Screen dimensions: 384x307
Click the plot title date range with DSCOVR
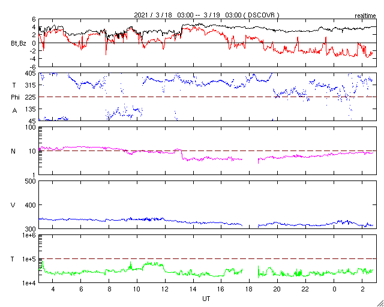point(206,15)
